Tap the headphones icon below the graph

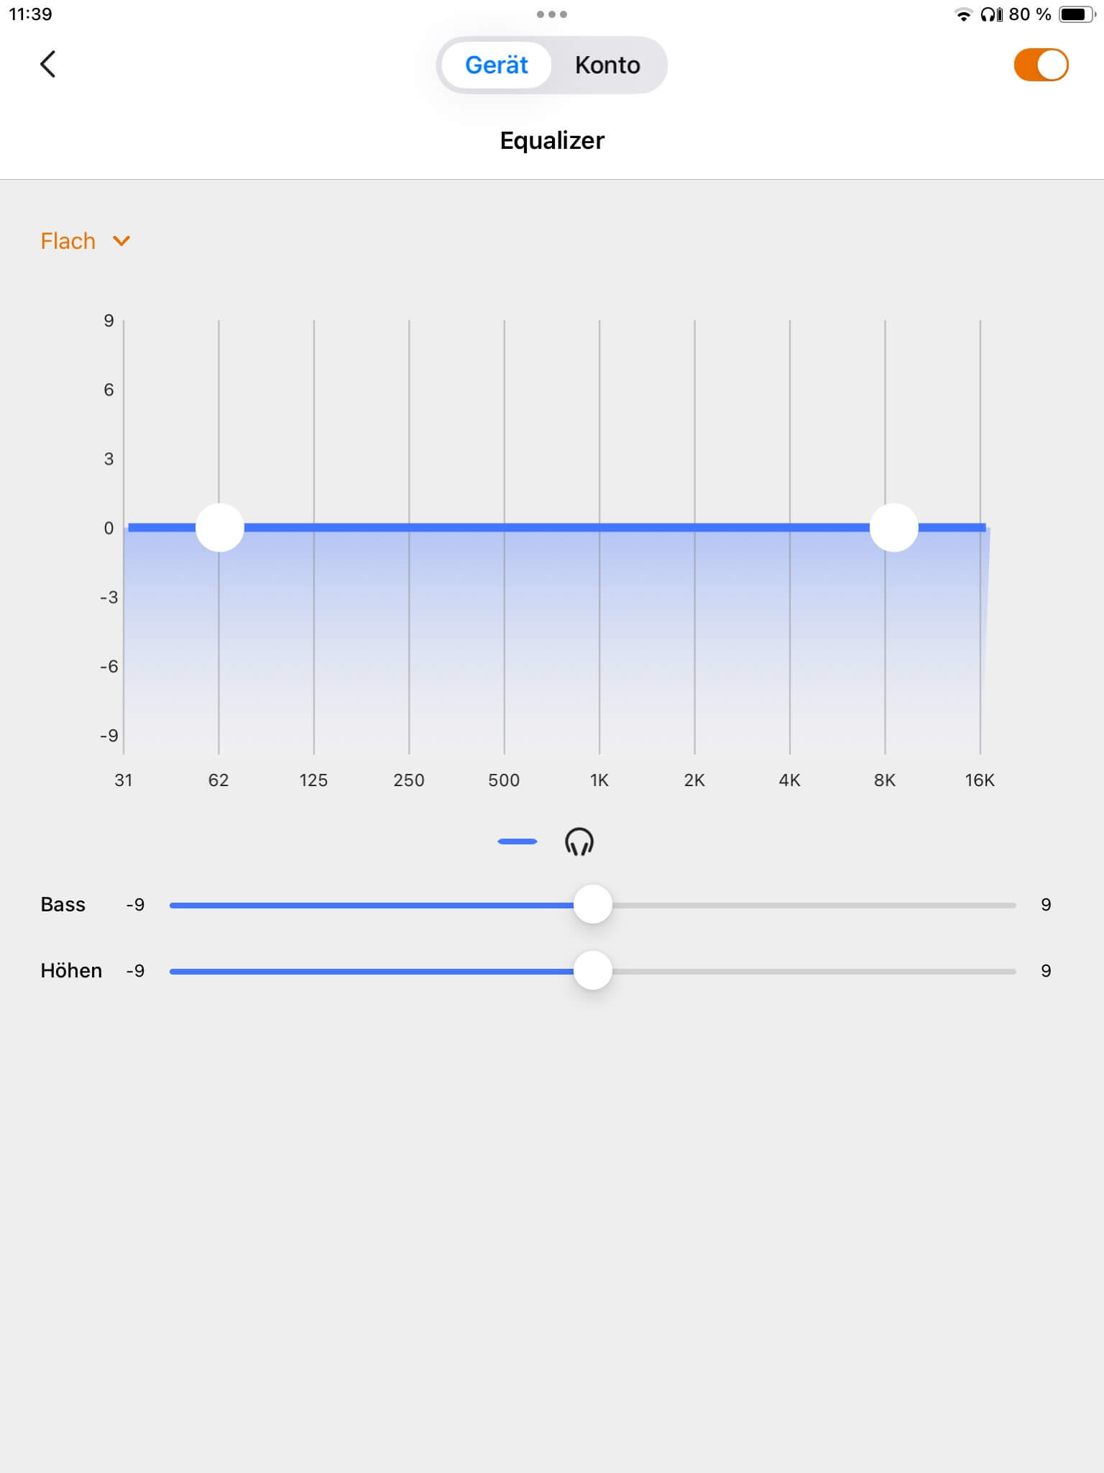pos(579,841)
